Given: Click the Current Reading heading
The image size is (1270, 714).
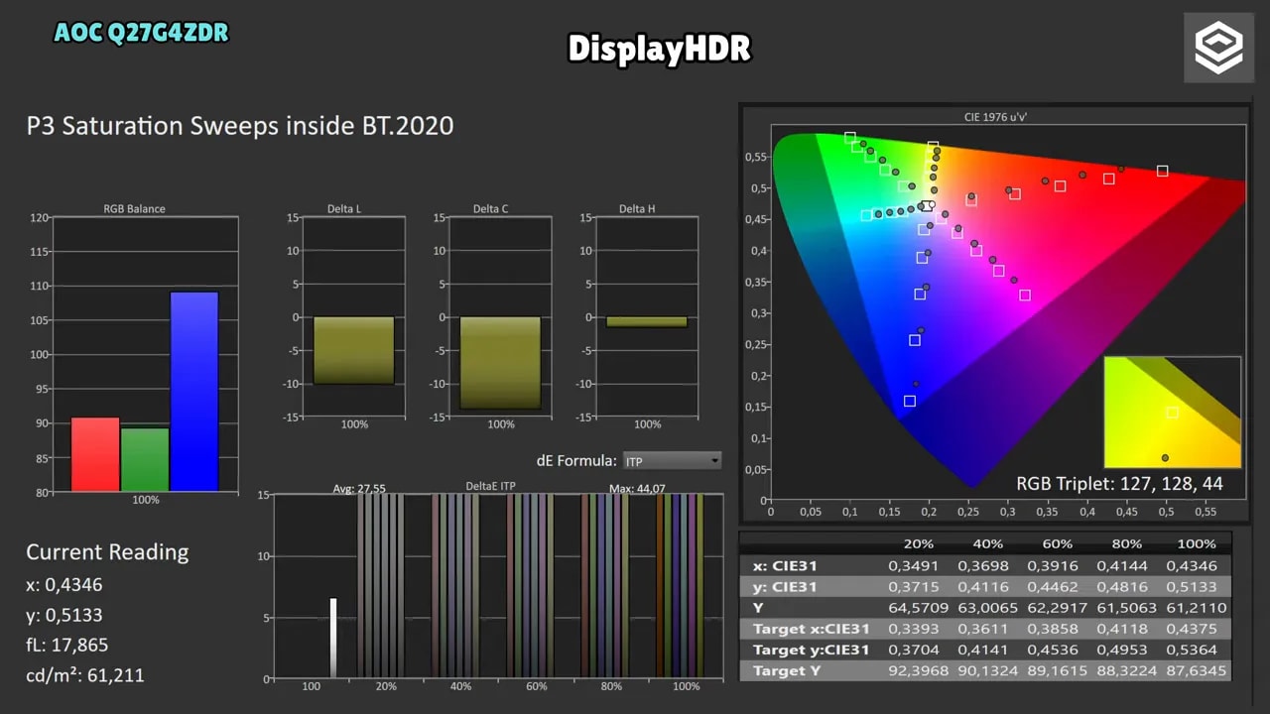Looking at the screenshot, I should pos(107,552).
